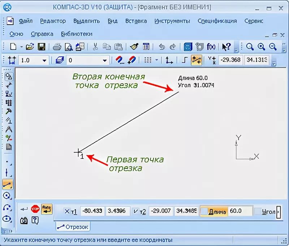Print document with printer icon
Screen dimensions: 289x246
coord(57,47)
